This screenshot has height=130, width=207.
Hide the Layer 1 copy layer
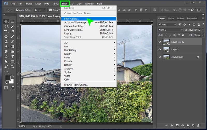coord(160,42)
